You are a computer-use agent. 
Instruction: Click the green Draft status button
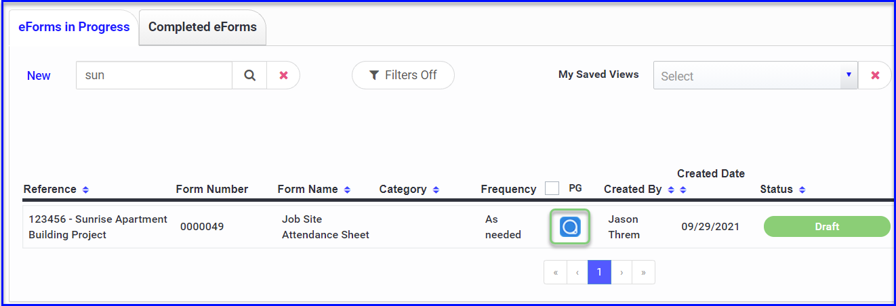point(827,227)
